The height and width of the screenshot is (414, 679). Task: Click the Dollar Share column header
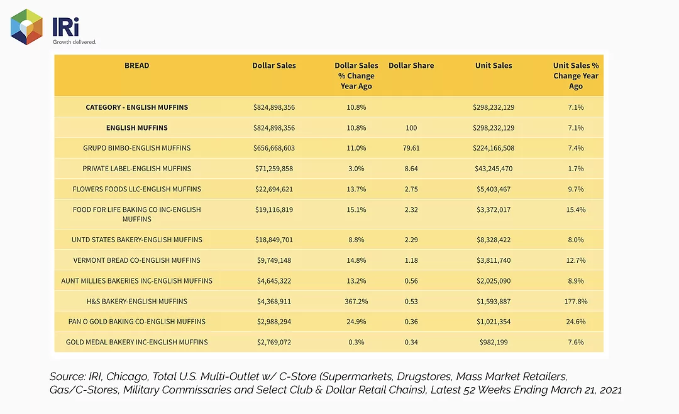(411, 66)
